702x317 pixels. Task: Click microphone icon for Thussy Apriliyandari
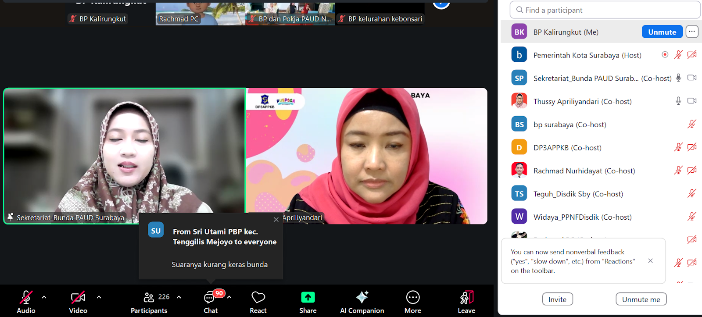(x=678, y=101)
